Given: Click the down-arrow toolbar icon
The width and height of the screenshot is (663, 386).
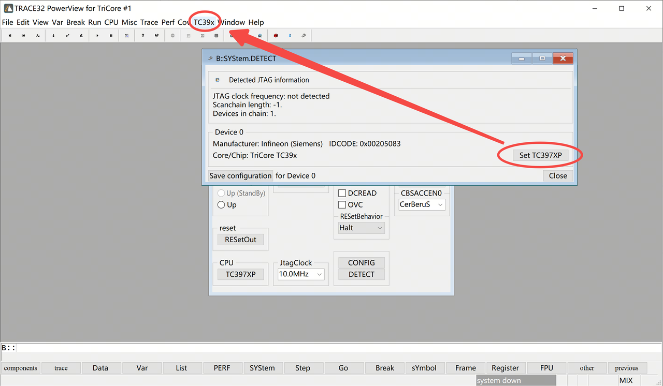Looking at the screenshot, I should click(x=53, y=36).
